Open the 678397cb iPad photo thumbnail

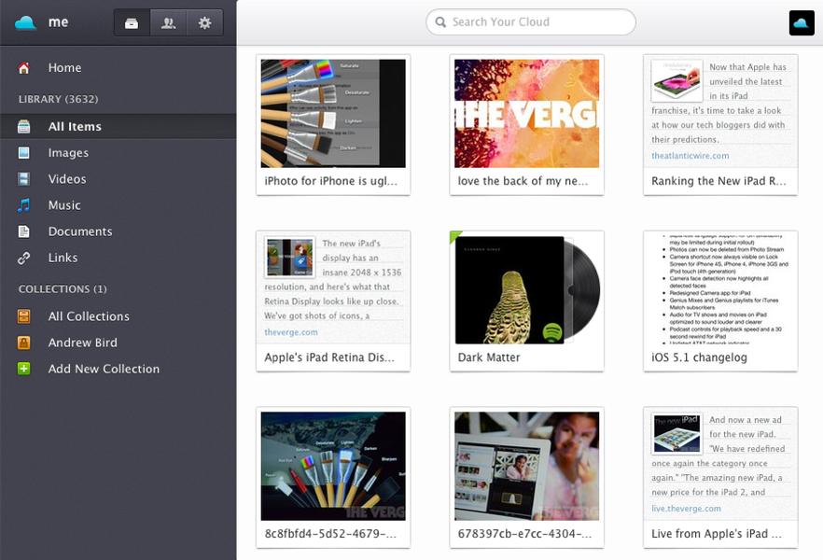526,466
